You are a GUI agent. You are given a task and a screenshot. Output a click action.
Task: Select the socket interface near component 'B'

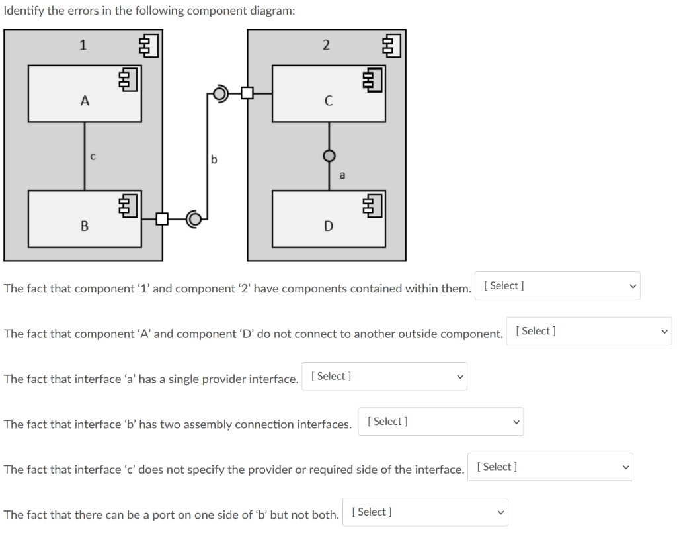click(194, 218)
